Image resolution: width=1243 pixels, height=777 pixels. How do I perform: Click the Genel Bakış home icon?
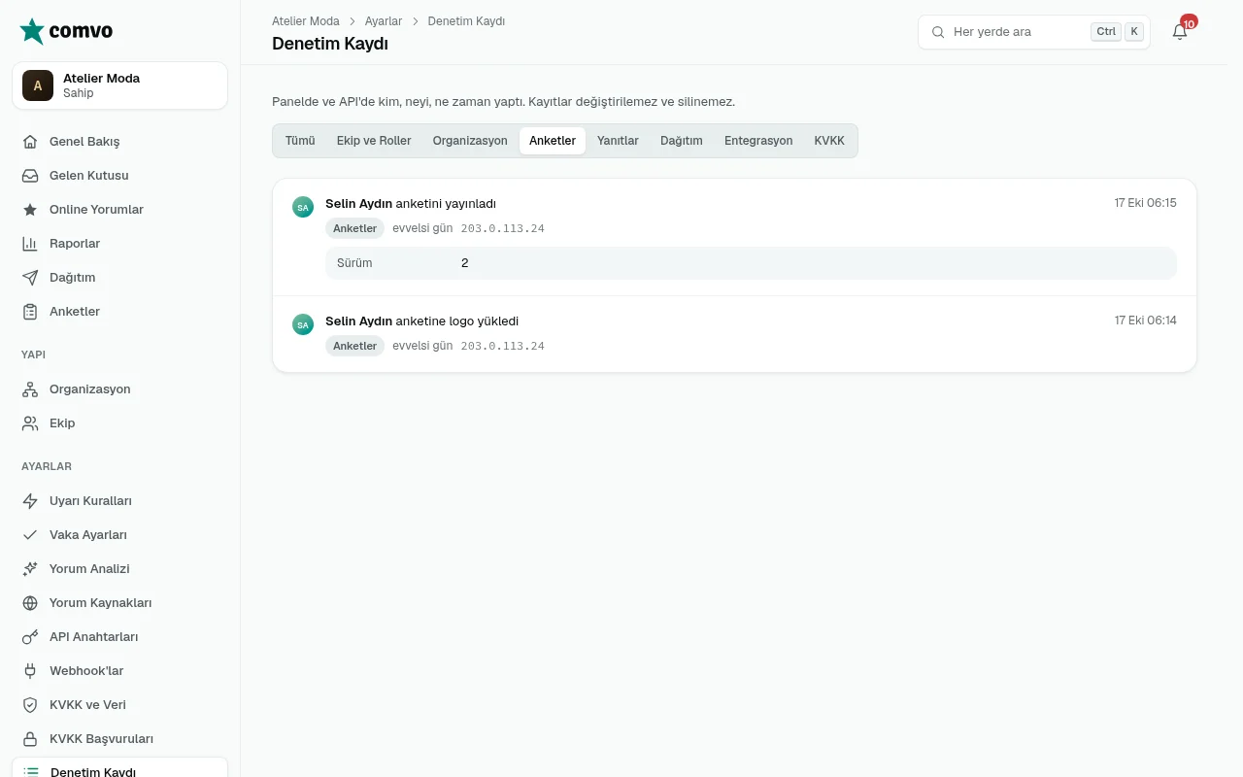tap(30, 142)
